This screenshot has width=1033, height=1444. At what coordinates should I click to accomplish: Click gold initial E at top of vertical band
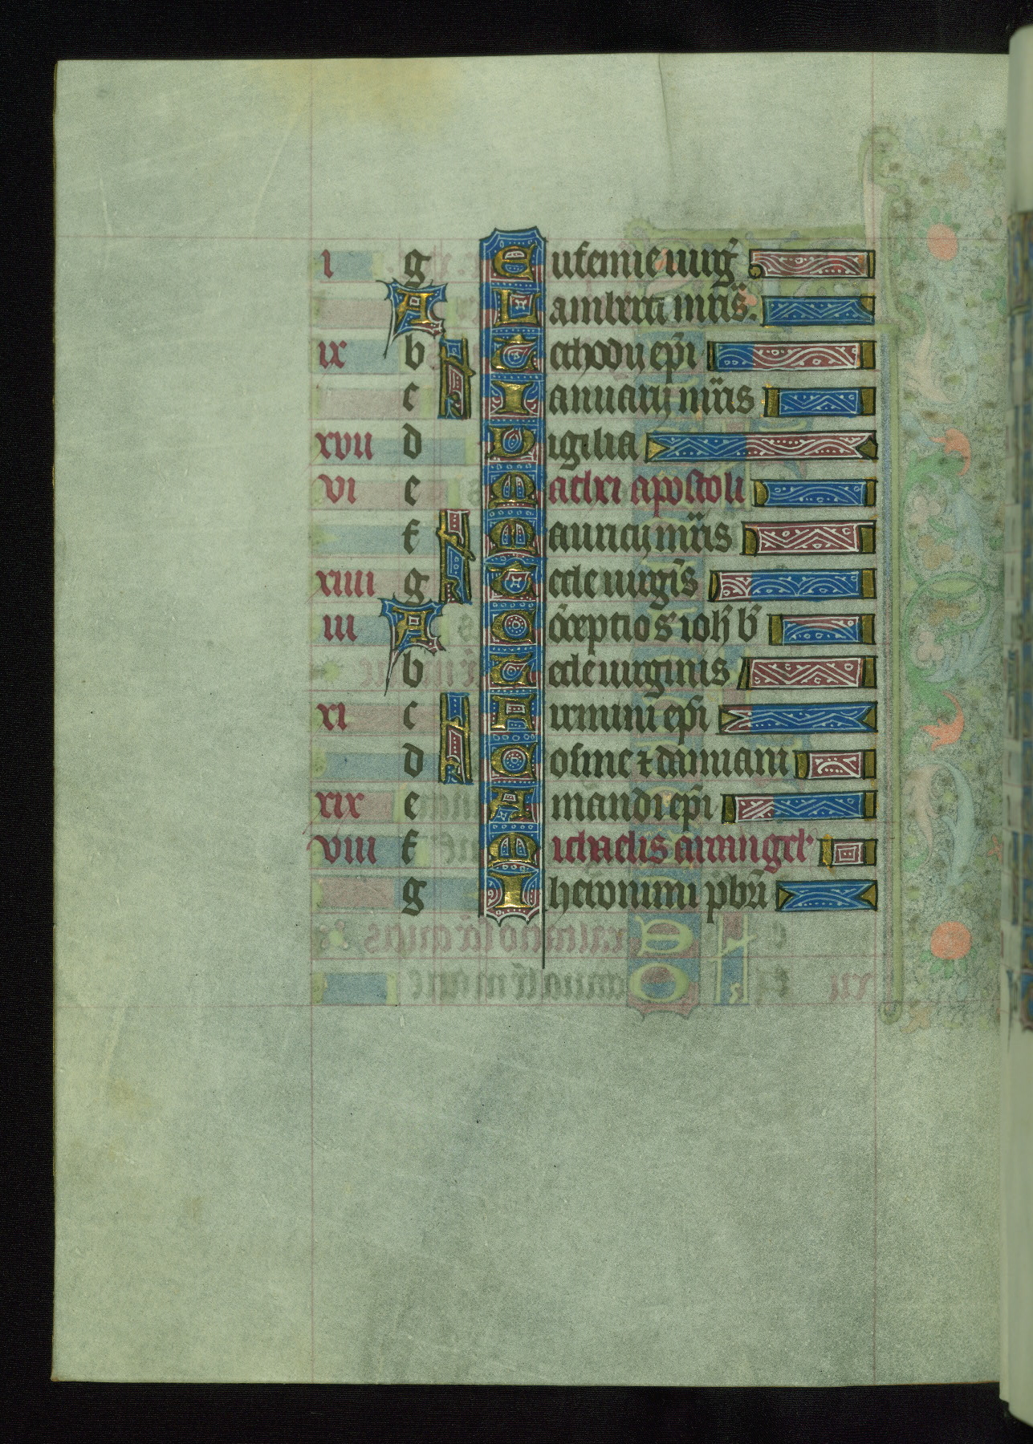coord(511,261)
